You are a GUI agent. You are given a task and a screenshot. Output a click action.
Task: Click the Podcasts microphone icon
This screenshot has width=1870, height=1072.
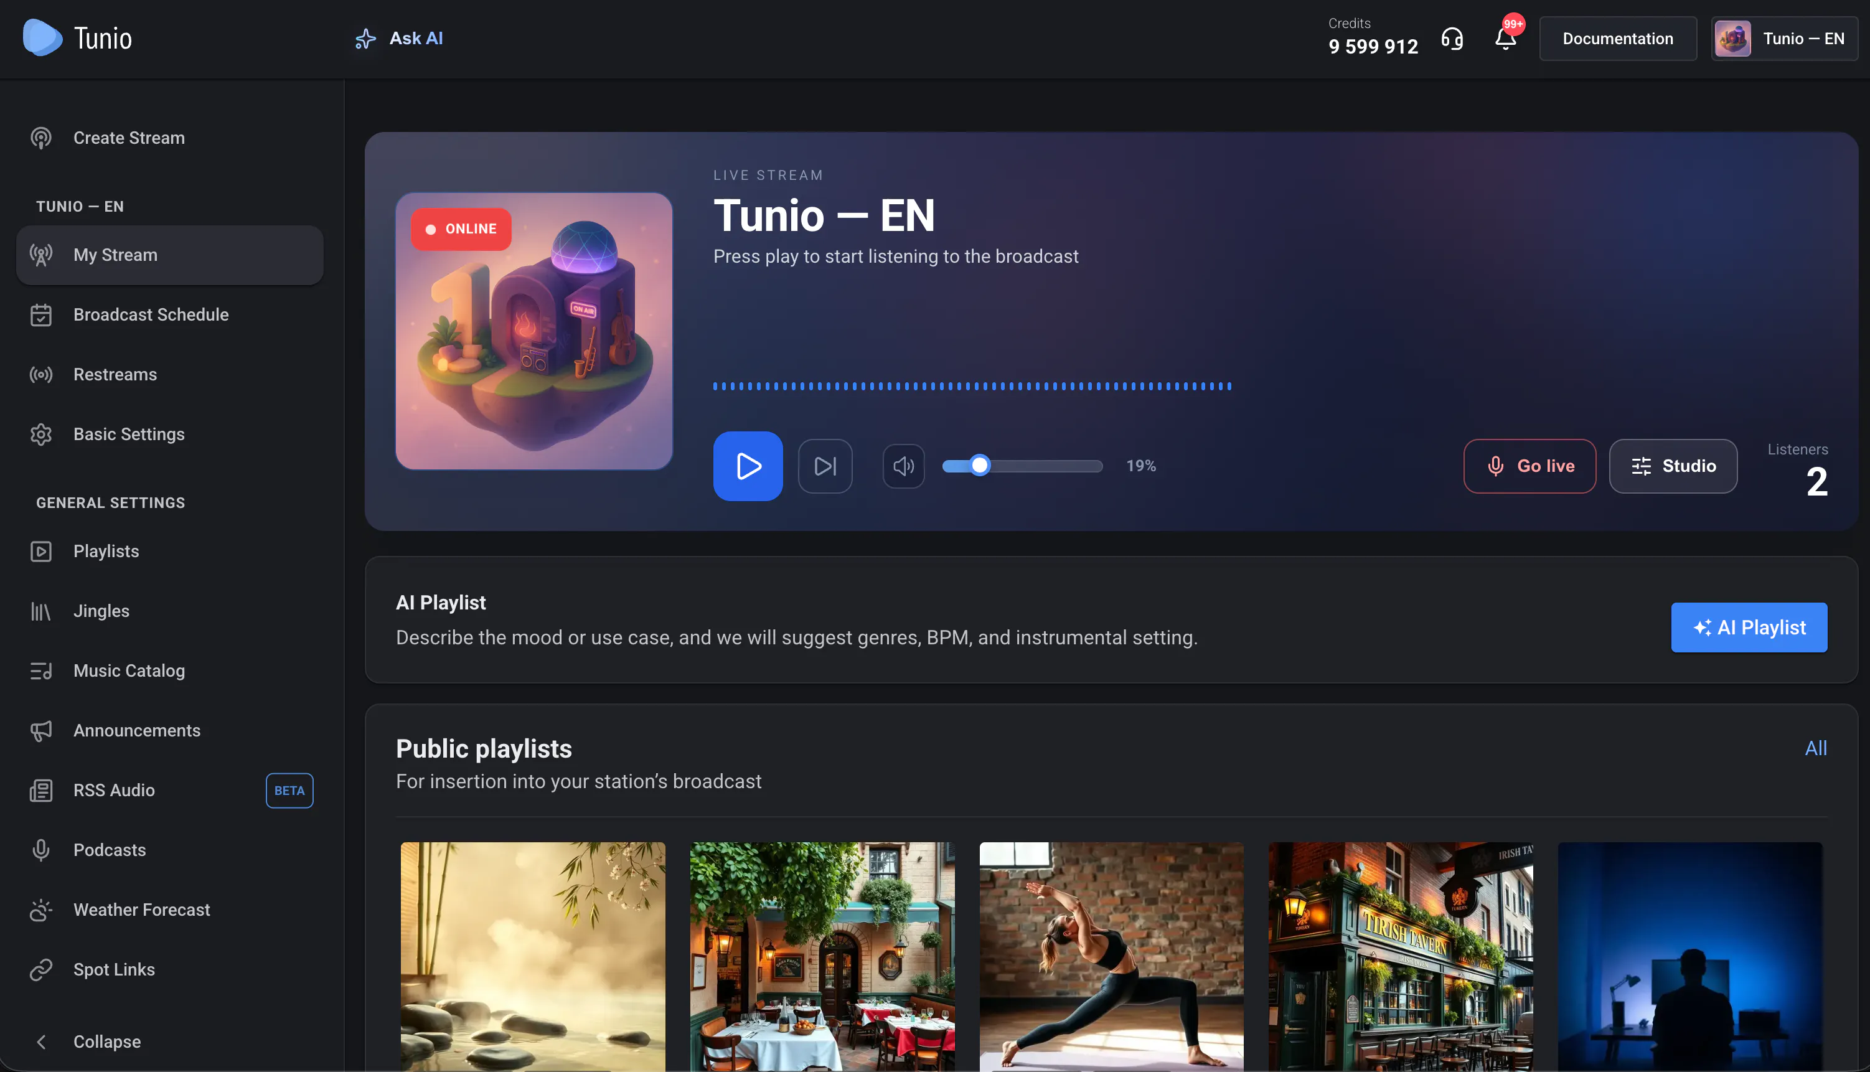point(40,849)
